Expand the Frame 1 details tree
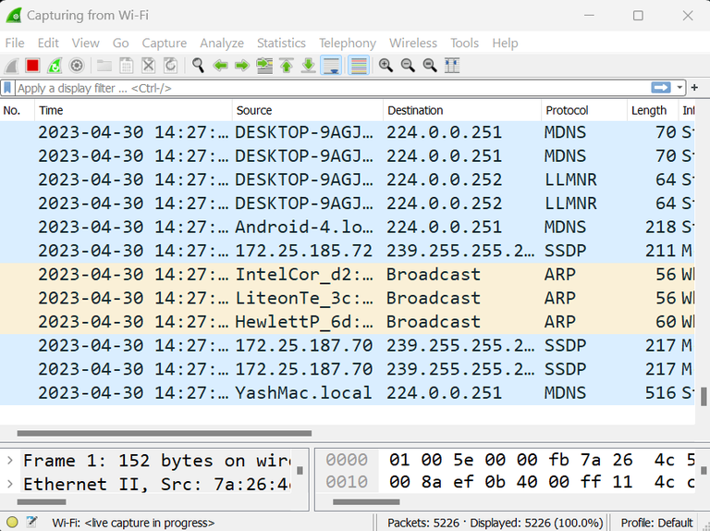This screenshot has height=531, width=710. pos(10,461)
